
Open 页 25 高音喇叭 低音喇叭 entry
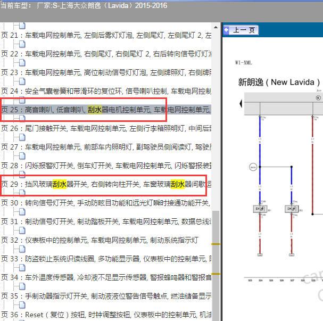pyautogui.click(x=106, y=110)
